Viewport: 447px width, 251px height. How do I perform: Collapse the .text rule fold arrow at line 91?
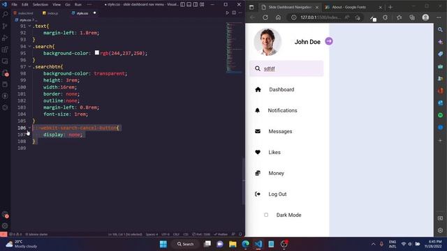pos(29,26)
